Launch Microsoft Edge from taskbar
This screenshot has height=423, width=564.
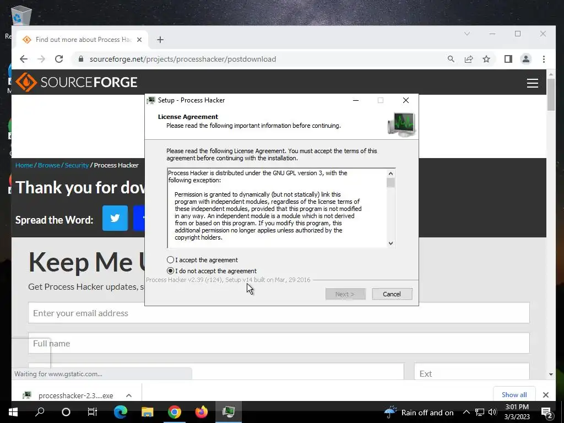click(x=121, y=412)
